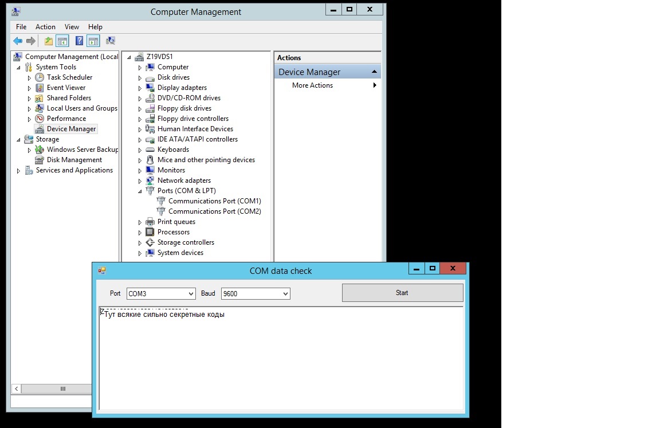
Task: Select Communications Port (COM1) device
Action: pyautogui.click(x=214, y=201)
